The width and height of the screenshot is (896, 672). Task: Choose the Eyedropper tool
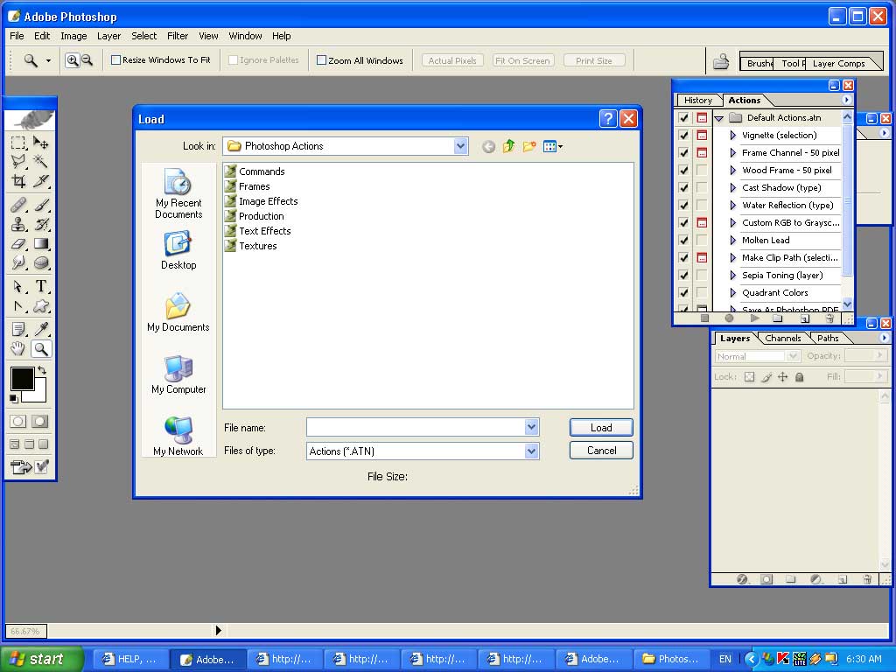[x=40, y=329]
